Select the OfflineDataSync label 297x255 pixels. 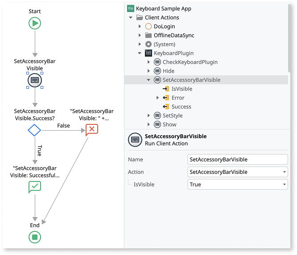point(174,35)
